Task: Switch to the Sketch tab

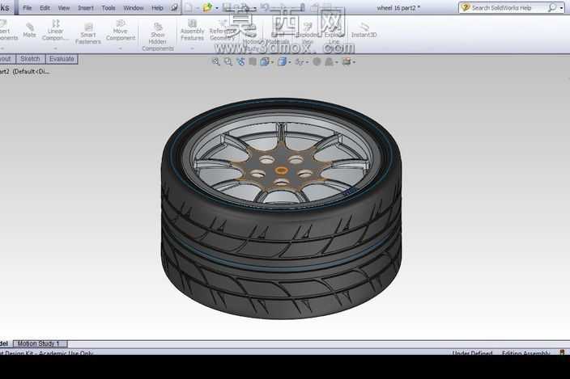Action: point(30,59)
